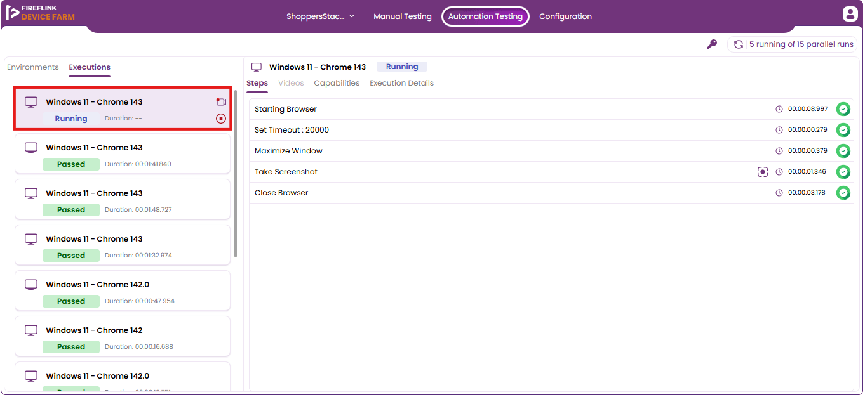Screen dimensions: 865x397
Task: Switch to the Videos tab
Action: [x=291, y=83]
